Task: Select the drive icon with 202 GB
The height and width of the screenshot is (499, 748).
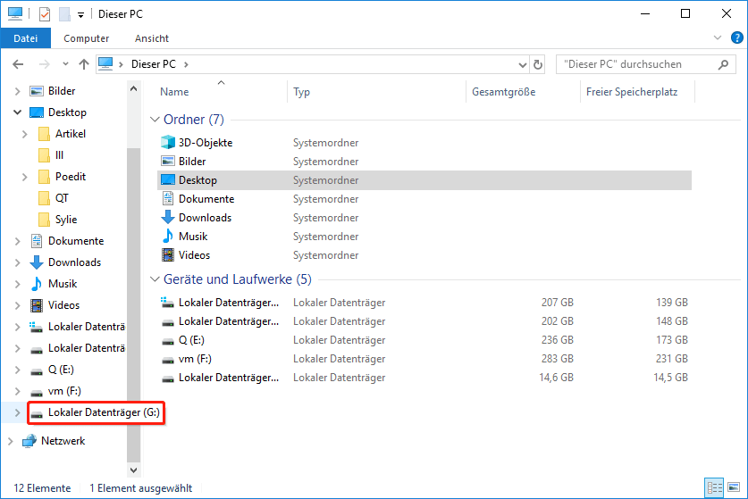Action: pyautogui.click(x=168, y=322)
